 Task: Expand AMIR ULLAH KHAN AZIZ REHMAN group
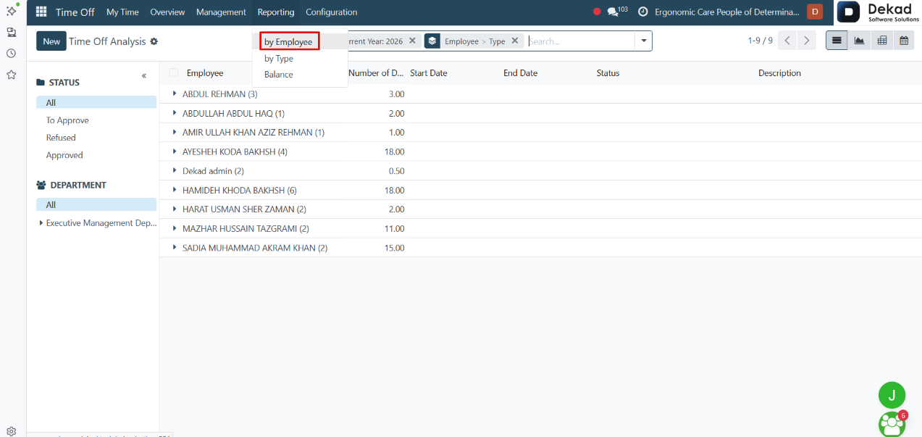pyautogui.click(x=175, y=132)
